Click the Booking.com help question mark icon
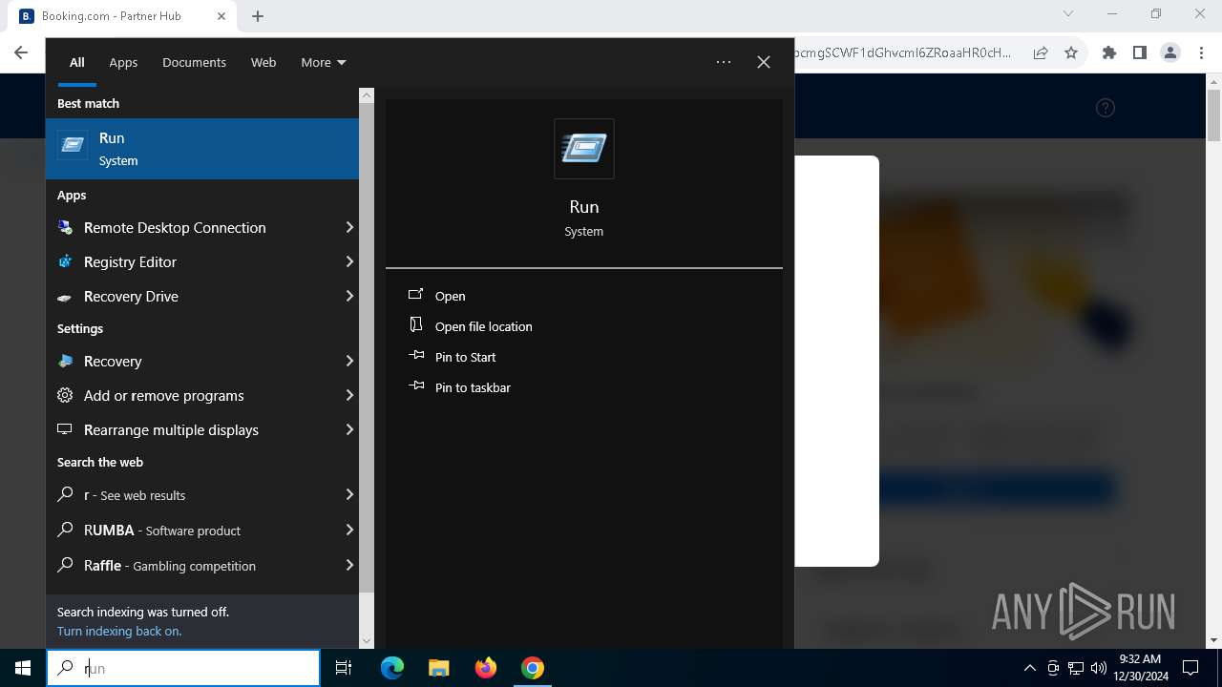 tap(1106, 108)
